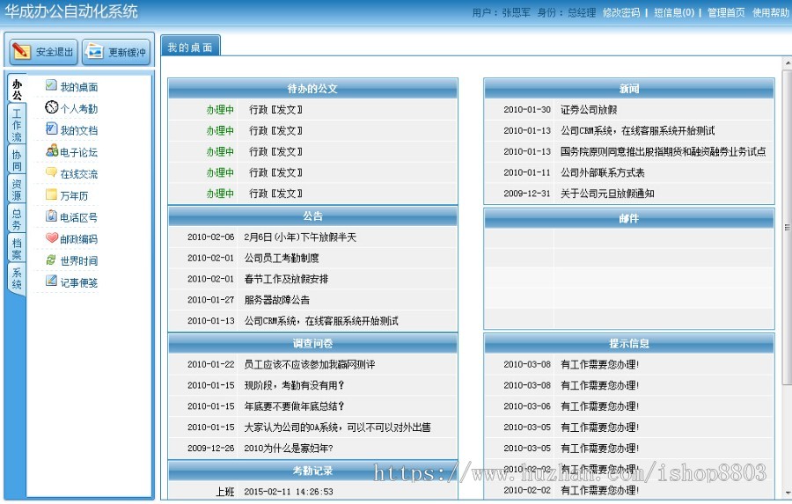
Task: Click the 待办的公文 panel header
Action: (312, 88)
